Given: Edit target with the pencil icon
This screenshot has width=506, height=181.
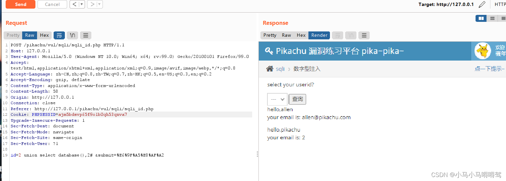Looking at the screenshot, I should click(482, 4).
